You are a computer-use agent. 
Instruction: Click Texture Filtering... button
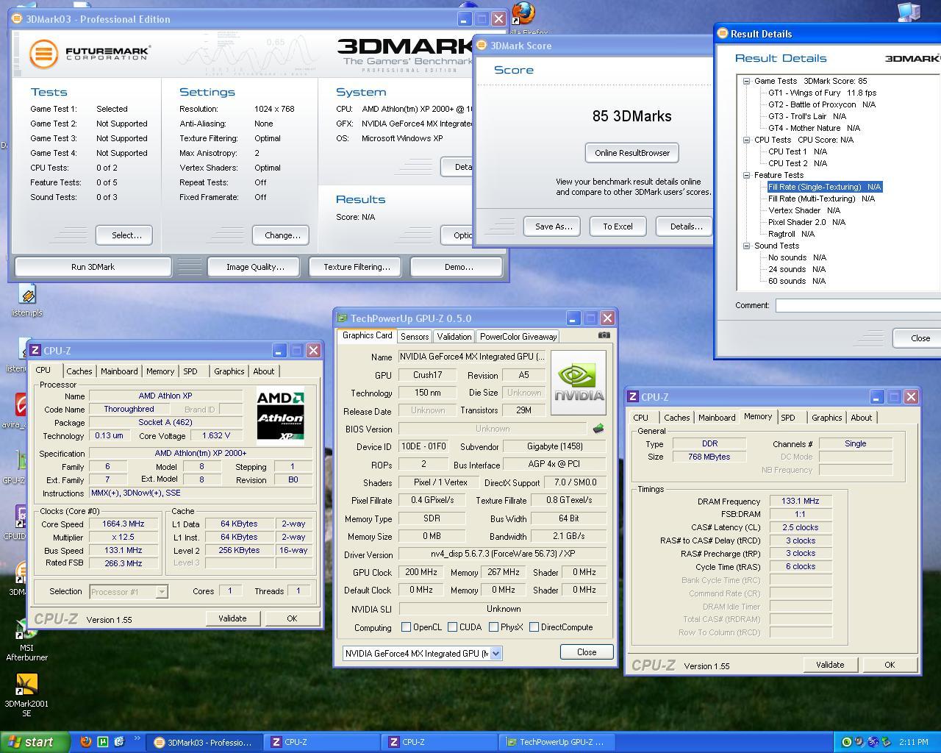357,267
